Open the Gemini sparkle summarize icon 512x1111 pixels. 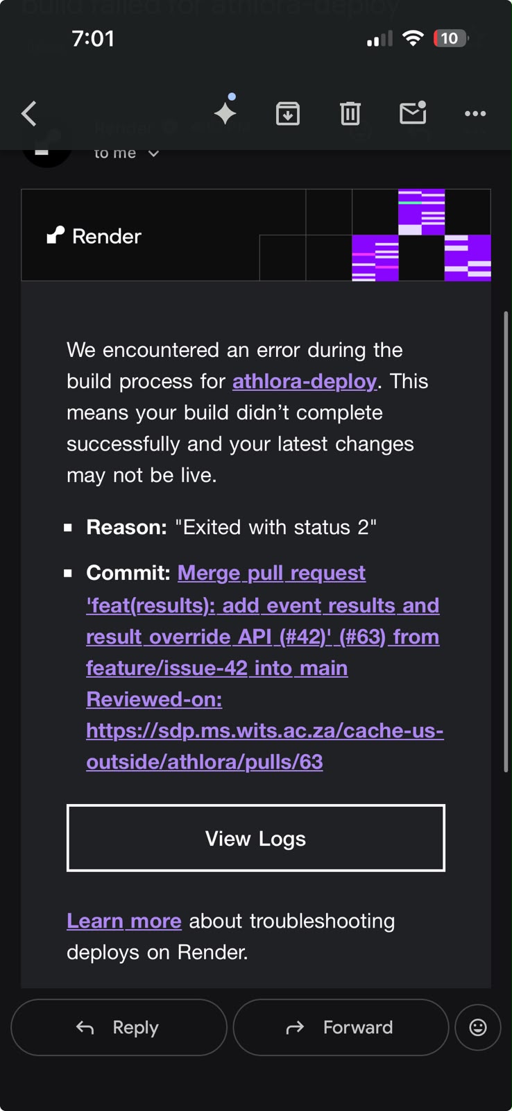tap(225, 110)
